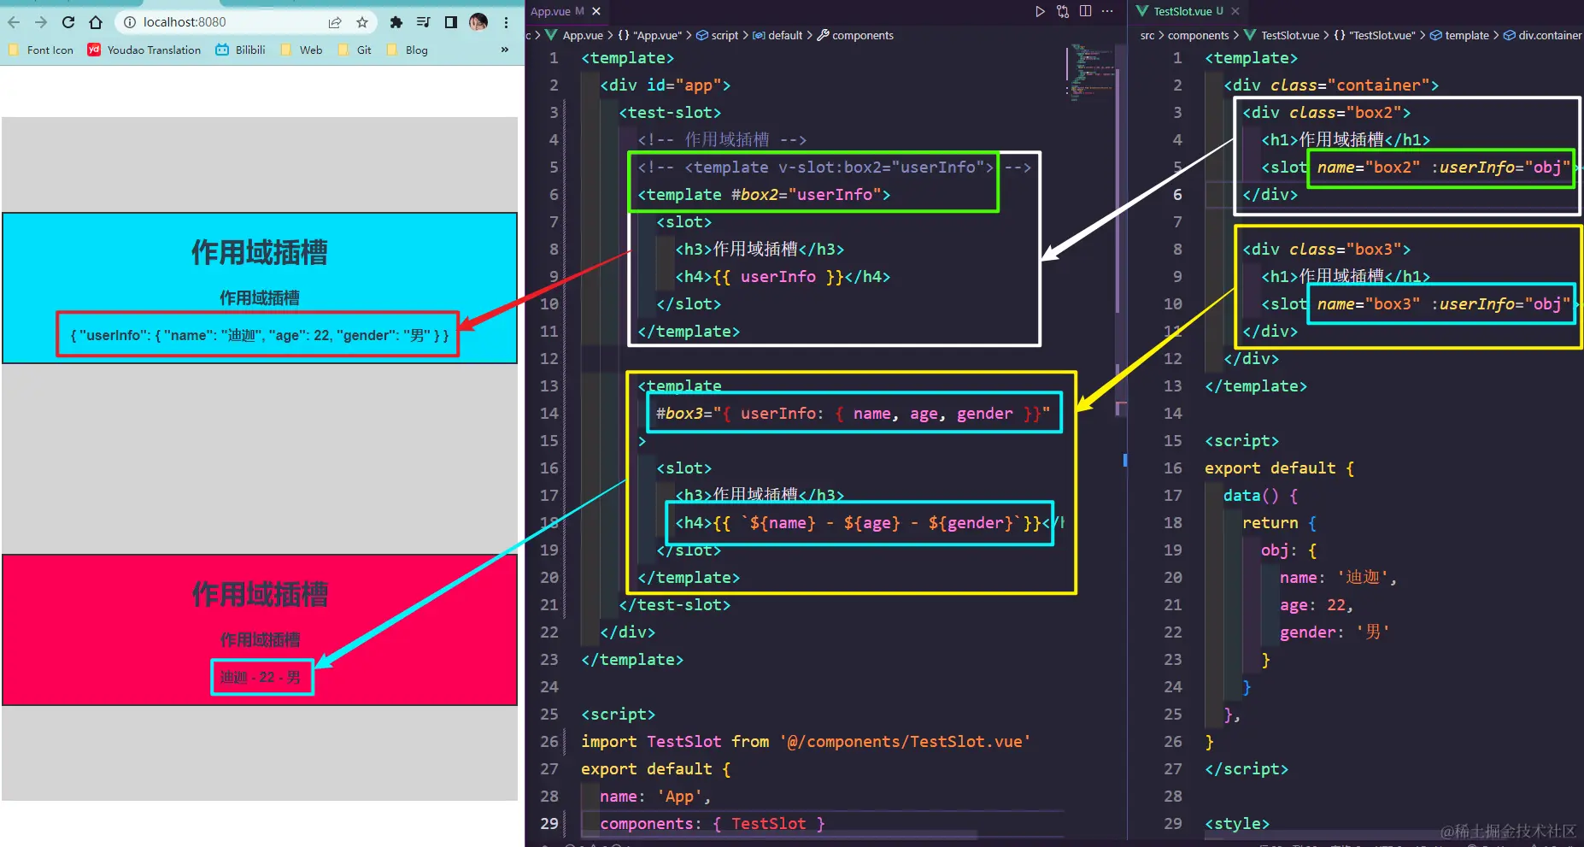Image resolution: width=1584 pixels, height=847 pixels.
Task: Select components in App.vue breadcrumb
Action: (855, 35)
